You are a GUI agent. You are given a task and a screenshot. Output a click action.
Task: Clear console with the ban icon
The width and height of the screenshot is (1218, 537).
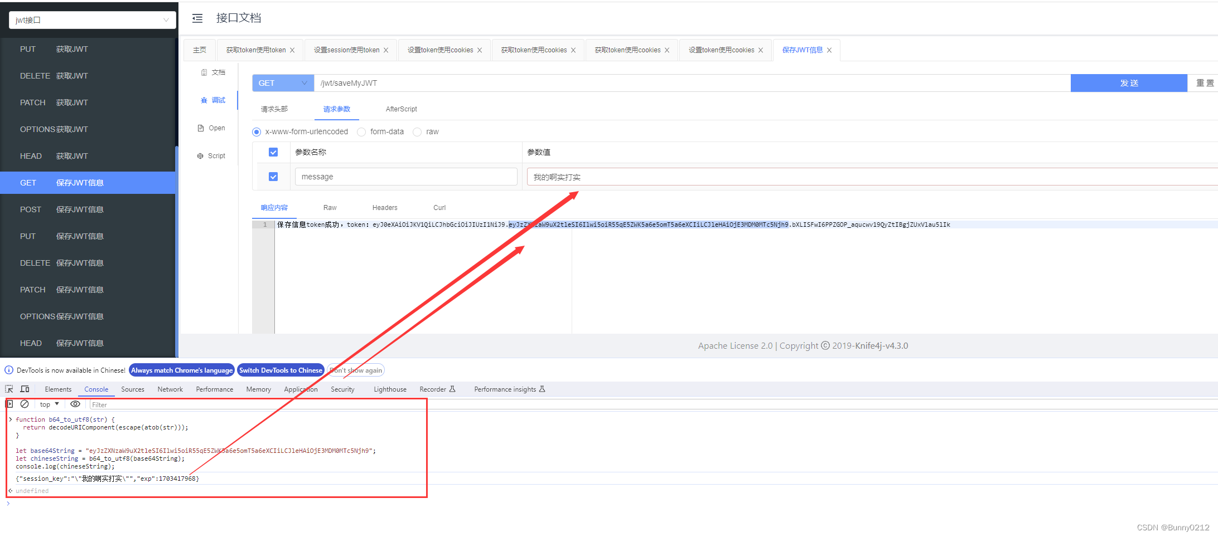(x=25, y=404)
